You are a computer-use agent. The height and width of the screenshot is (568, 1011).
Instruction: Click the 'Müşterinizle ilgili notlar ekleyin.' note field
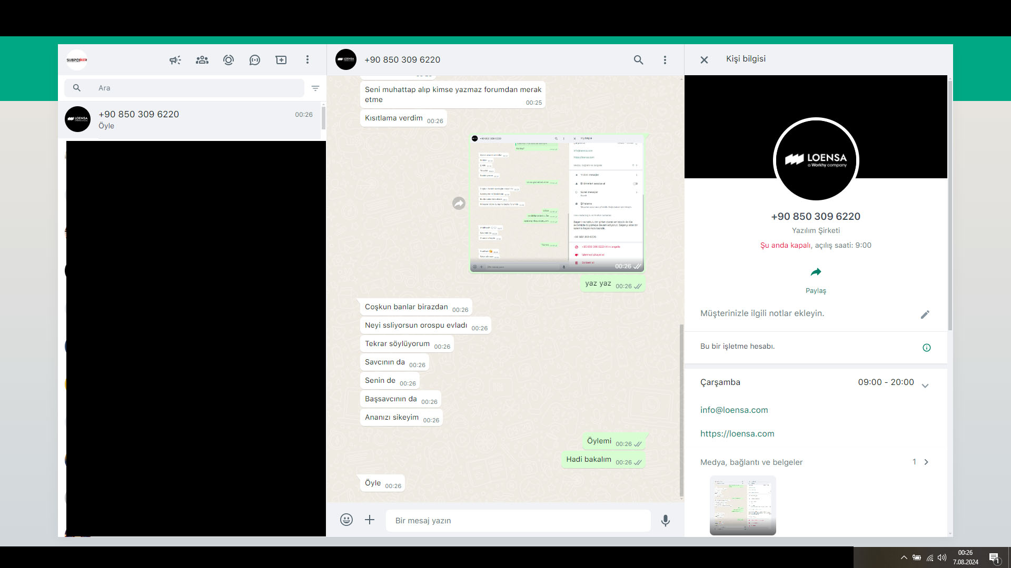762,313
